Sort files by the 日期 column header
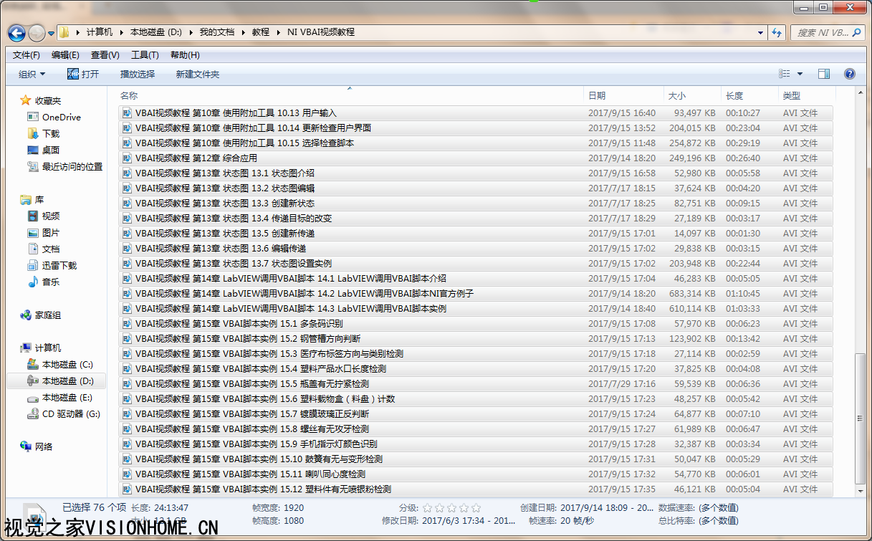This screenshot has height=541, width=872. (x=625, y=95)
